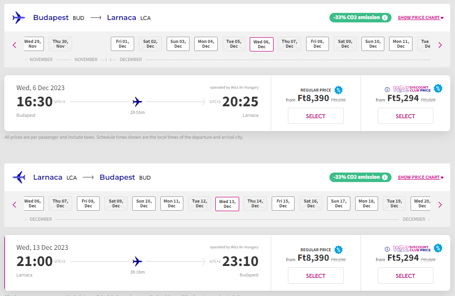Select Thu 14, Dec return date
The image size is (455, 296).
coord(255,204)
